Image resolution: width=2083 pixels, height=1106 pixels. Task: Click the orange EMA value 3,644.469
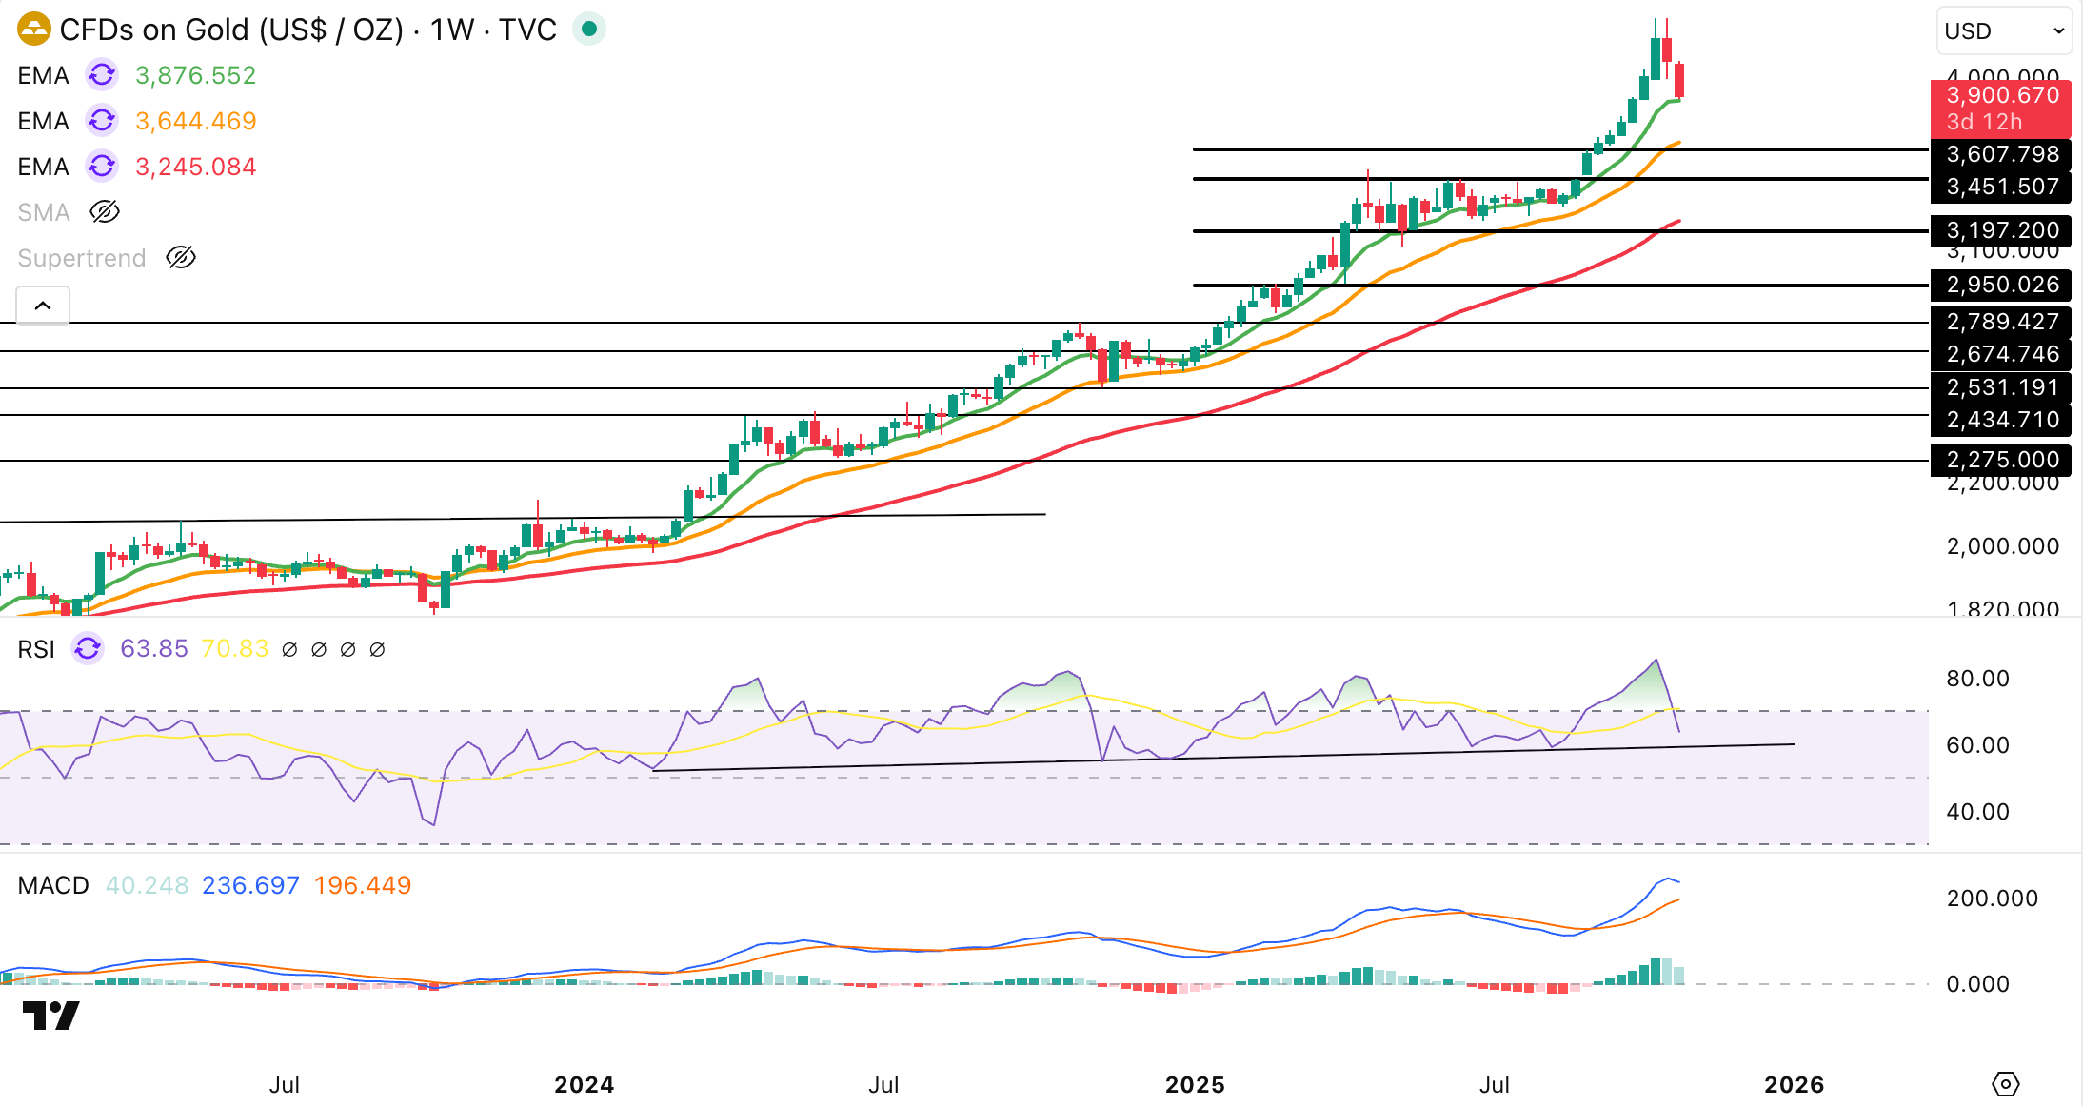tap(196, 121)
